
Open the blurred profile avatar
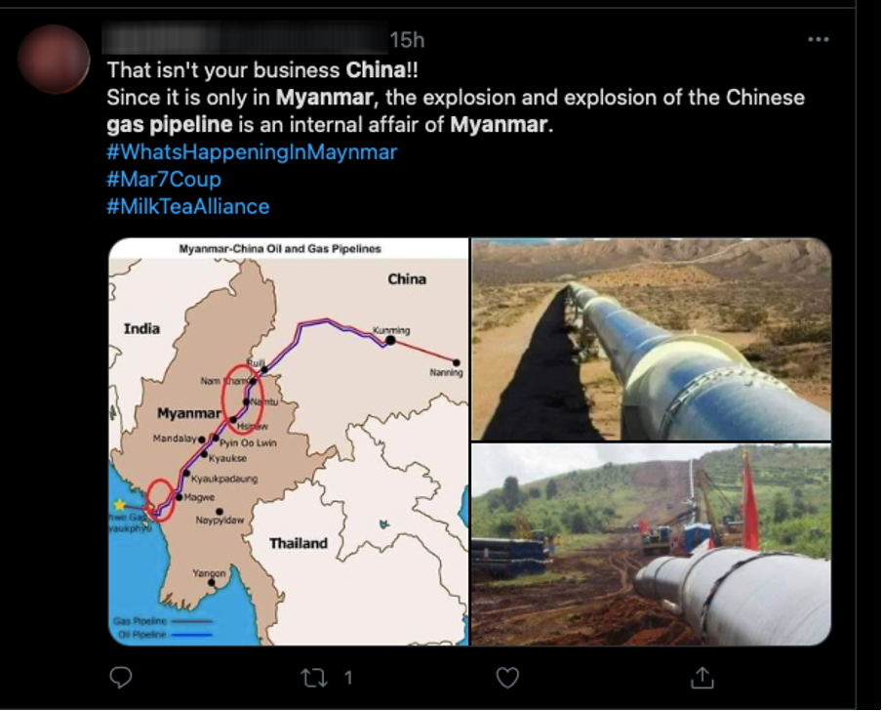[x=54, y=60]
